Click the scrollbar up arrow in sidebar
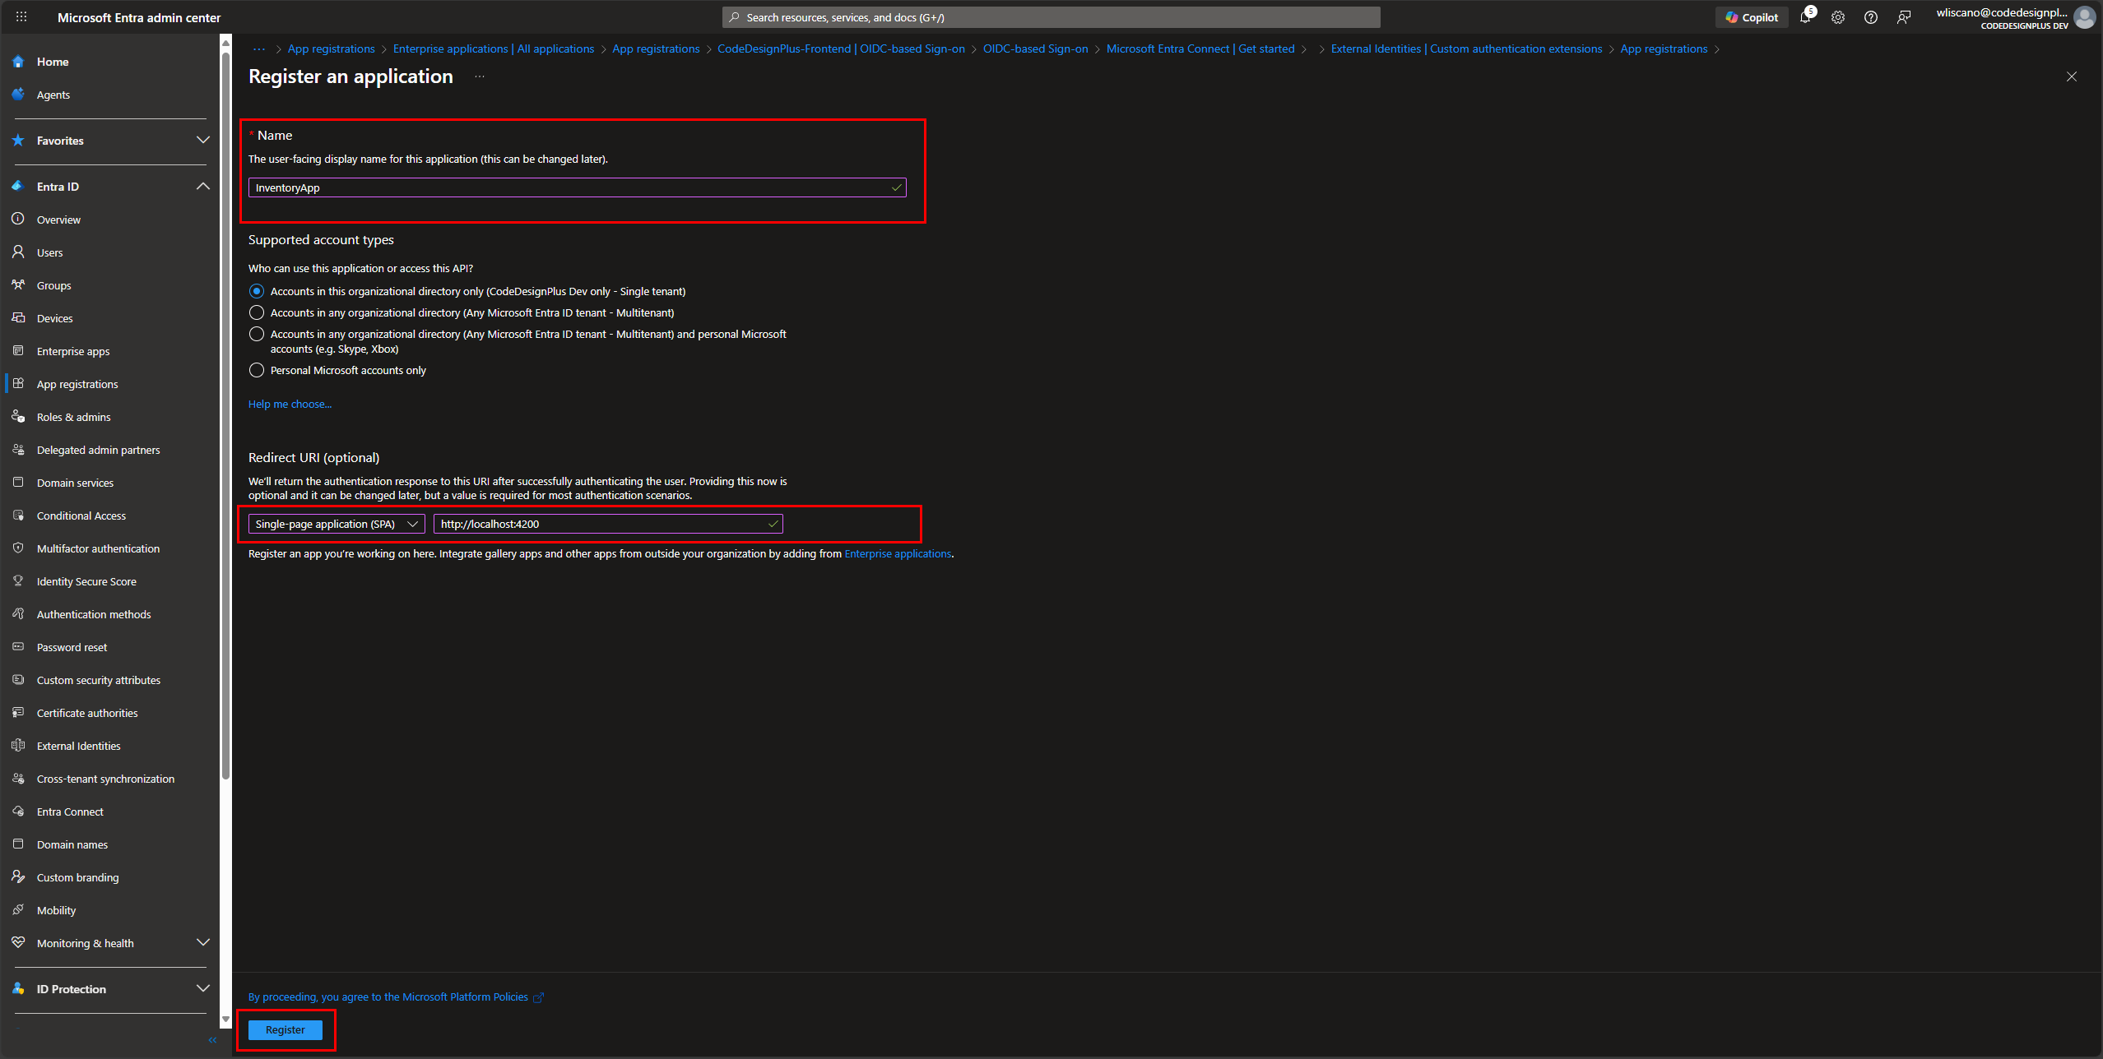2103x1059 pixels. click(225, 42)
